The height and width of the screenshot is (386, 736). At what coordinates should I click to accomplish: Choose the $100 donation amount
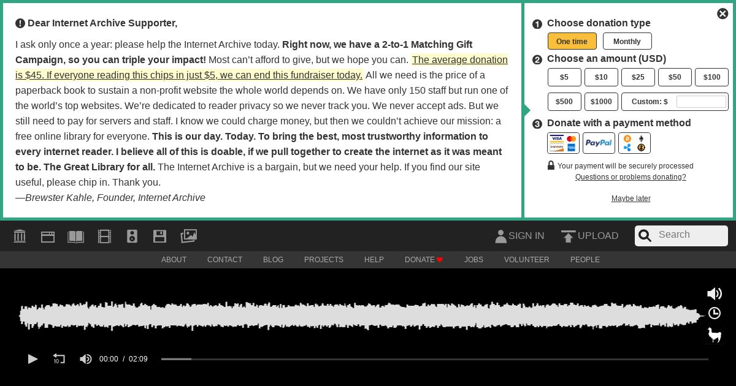tap(711, 77)
